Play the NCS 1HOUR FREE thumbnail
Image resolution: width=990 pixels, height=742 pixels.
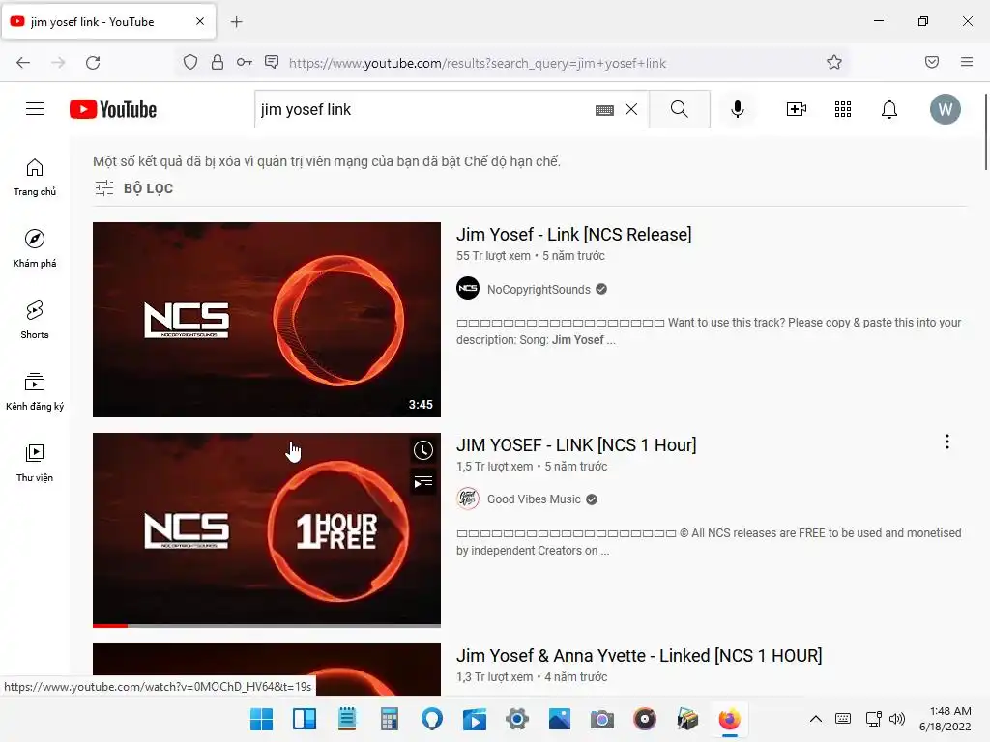267,530
